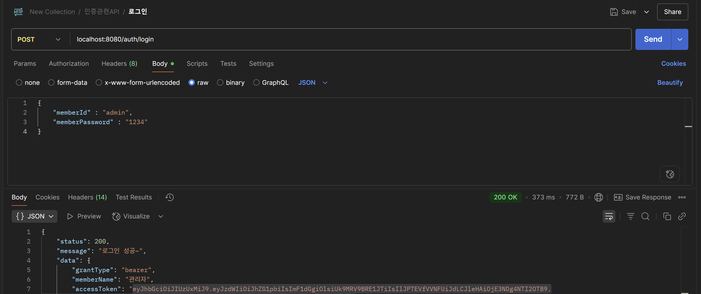Click the filter response icon
This screenshot has width=701, height=294.
click(x=630, y=216)
